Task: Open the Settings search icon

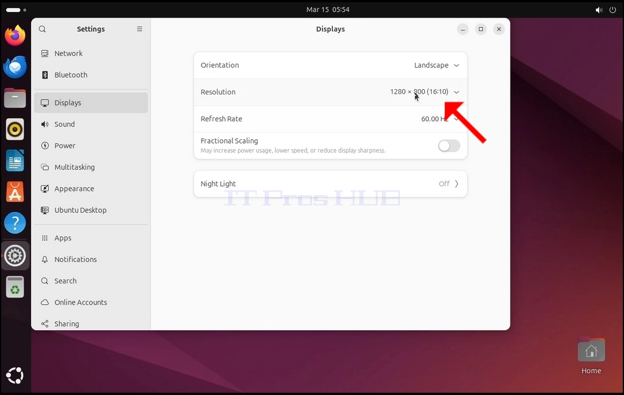Action: (x=42, y=29)
